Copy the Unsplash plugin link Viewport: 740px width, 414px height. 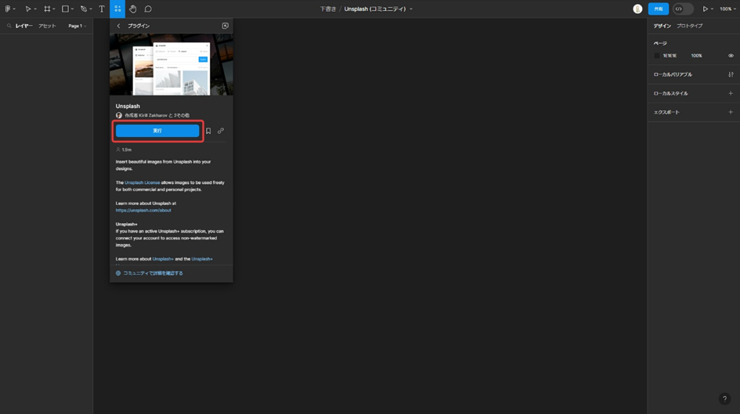point(220,131)
